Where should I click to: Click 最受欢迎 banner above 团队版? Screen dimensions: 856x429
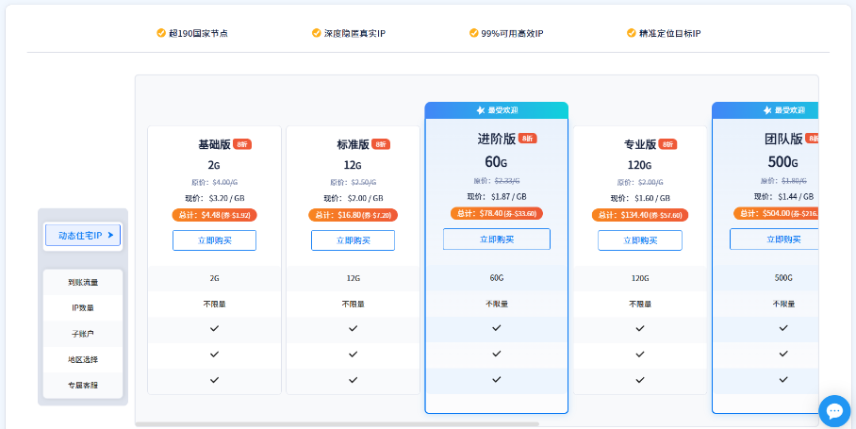click(765, 110)
